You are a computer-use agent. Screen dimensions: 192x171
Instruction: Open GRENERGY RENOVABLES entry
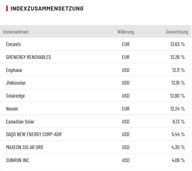28,57
